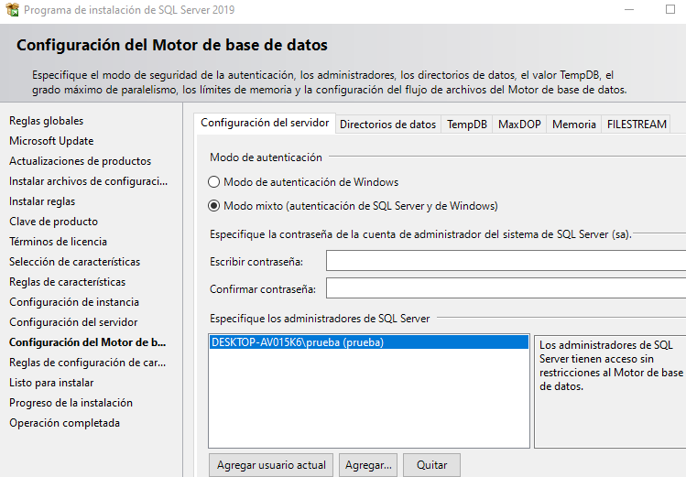The height and width of the screenshot is (477, 686).
Task: Open the Memoria tab
Action: 574,125
